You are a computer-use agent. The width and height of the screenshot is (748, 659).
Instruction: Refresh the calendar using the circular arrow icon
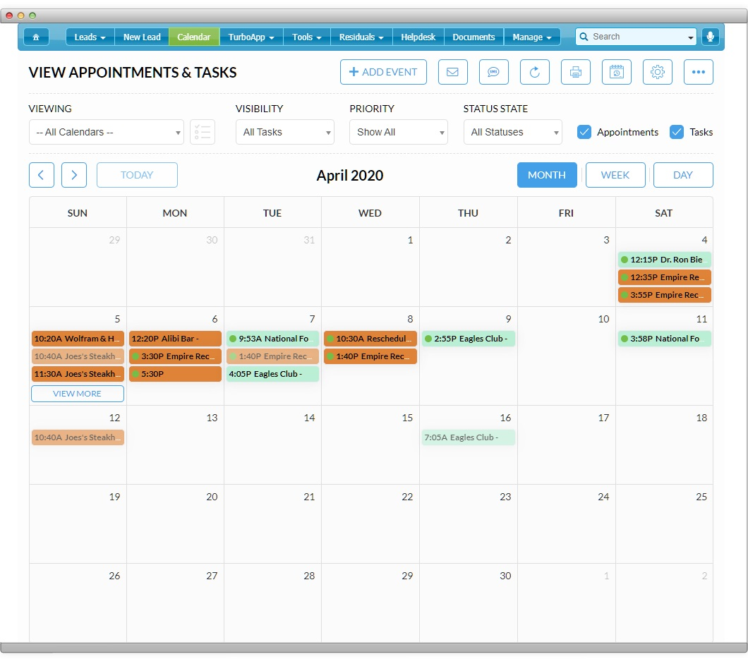pos(534,71)
